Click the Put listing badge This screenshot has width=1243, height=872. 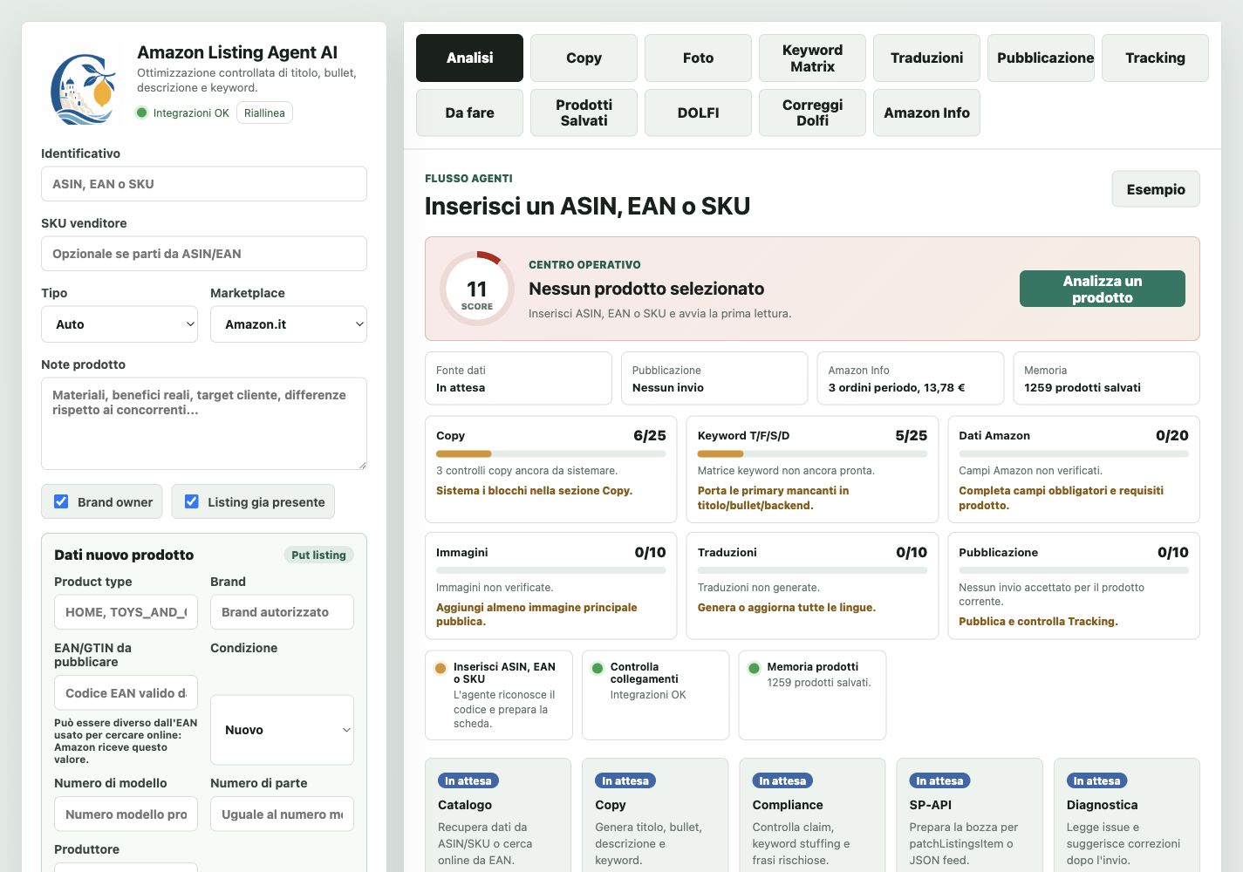pos(318,555)
